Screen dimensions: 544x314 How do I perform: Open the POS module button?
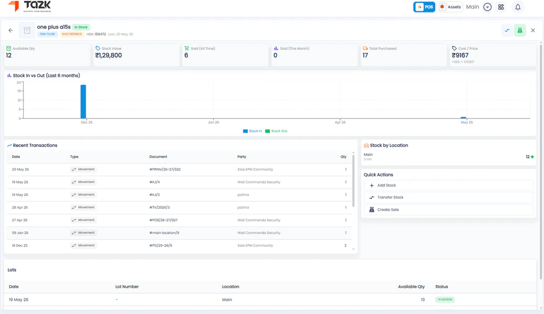point(424,7)
